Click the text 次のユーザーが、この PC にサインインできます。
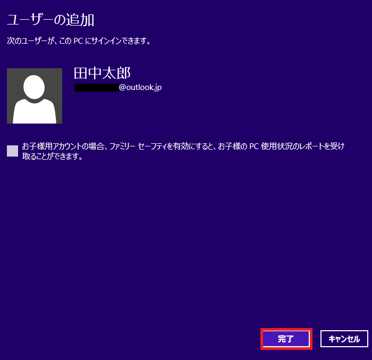The width and height of the screenshot is (372, 360). (79, 41)
